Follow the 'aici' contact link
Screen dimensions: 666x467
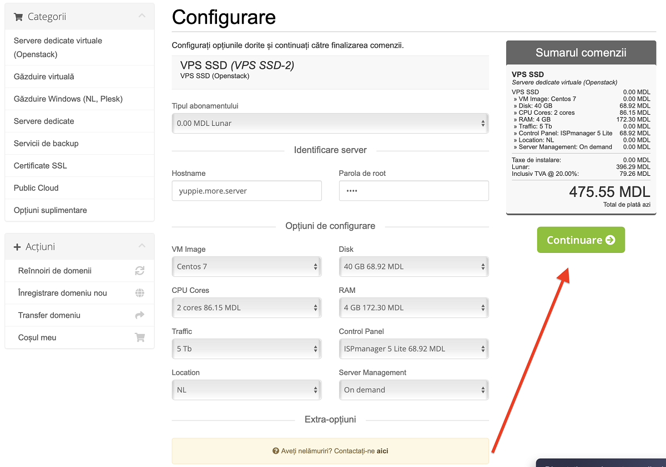[x=382, y=451]
